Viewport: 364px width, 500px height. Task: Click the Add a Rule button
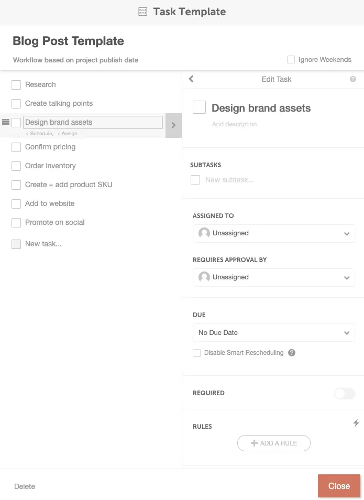click(274, 443)
